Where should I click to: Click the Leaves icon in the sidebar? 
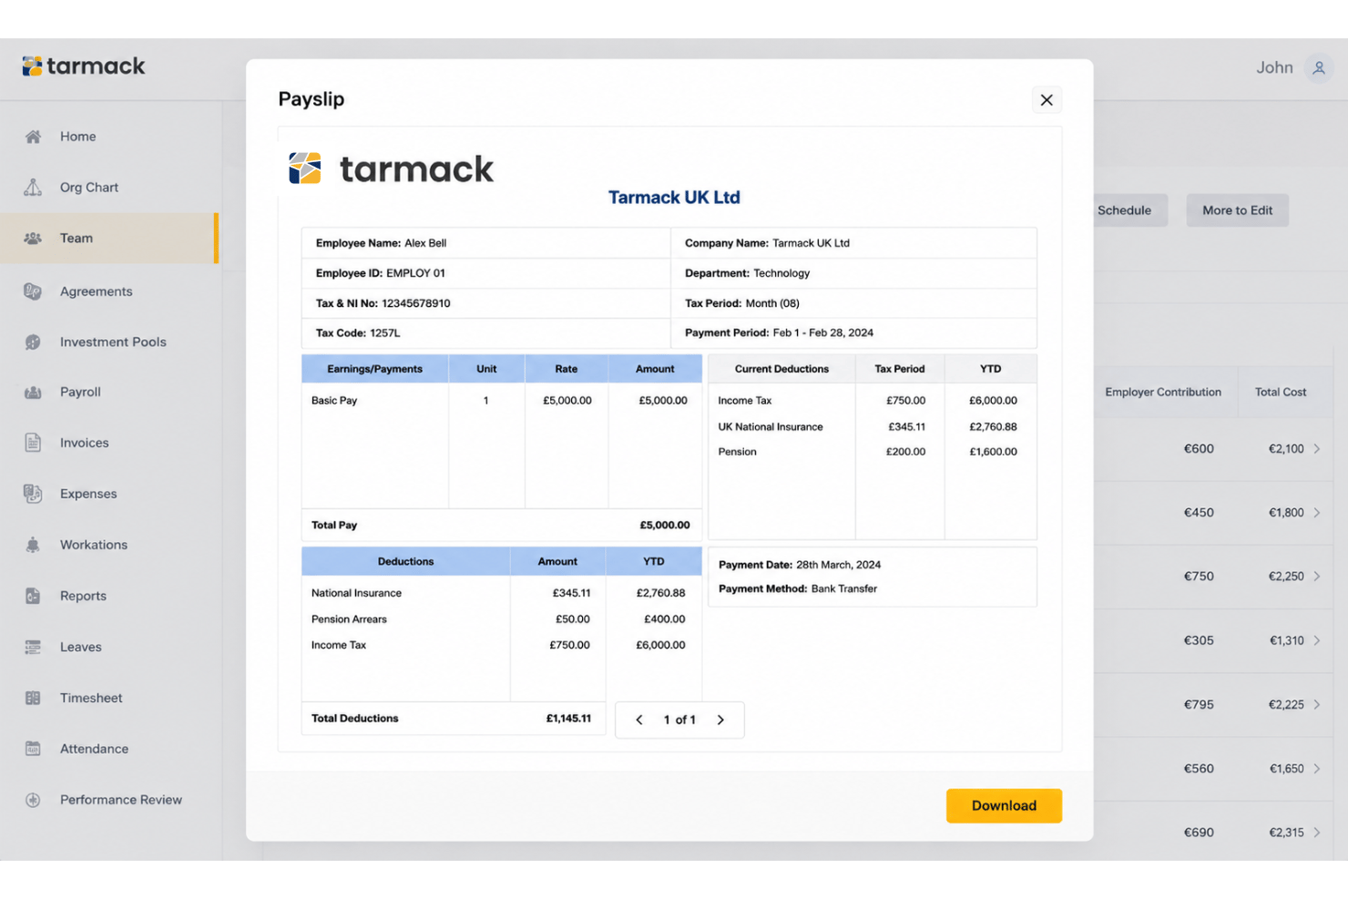coord(33,647)
